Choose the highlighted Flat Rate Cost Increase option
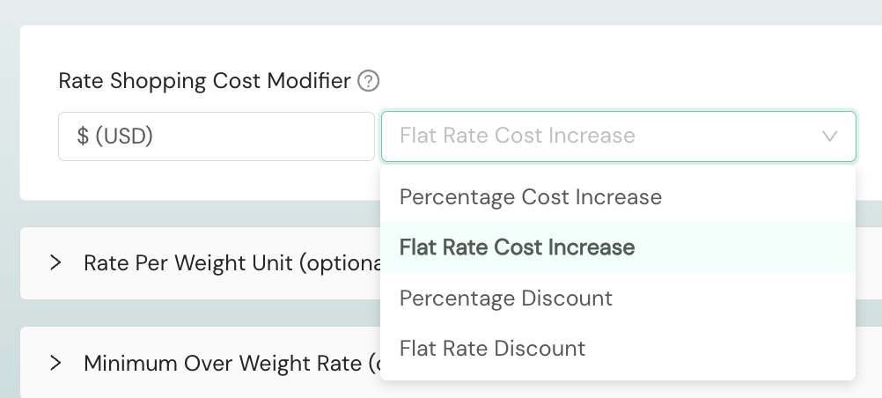The width and height of the screenshot is (882, 398). click(517, 247)
